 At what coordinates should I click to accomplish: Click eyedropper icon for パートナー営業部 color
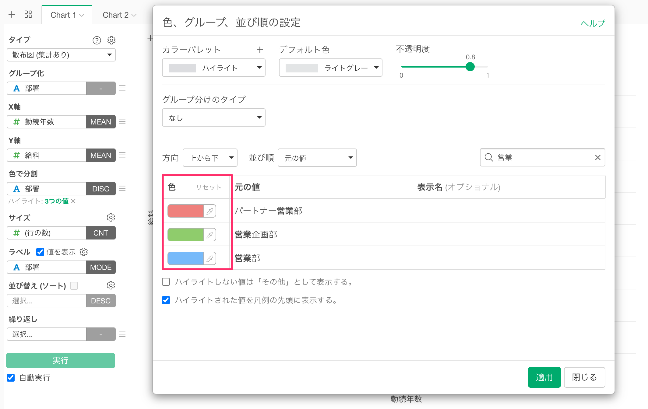[210, 211]
